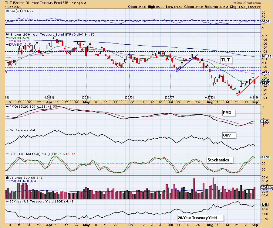Click the 0.273 yield marker label
Screen dimensions: 273x228
[x=129, y=97]
